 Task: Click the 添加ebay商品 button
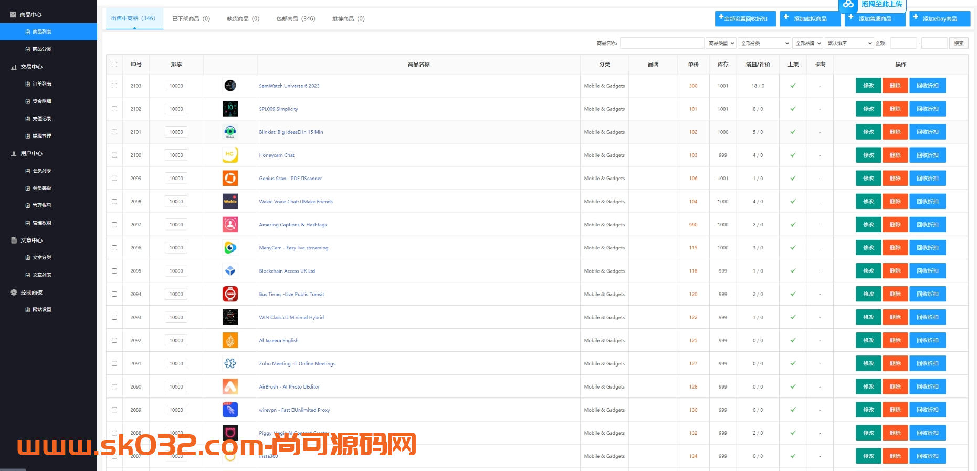[940, 18]
